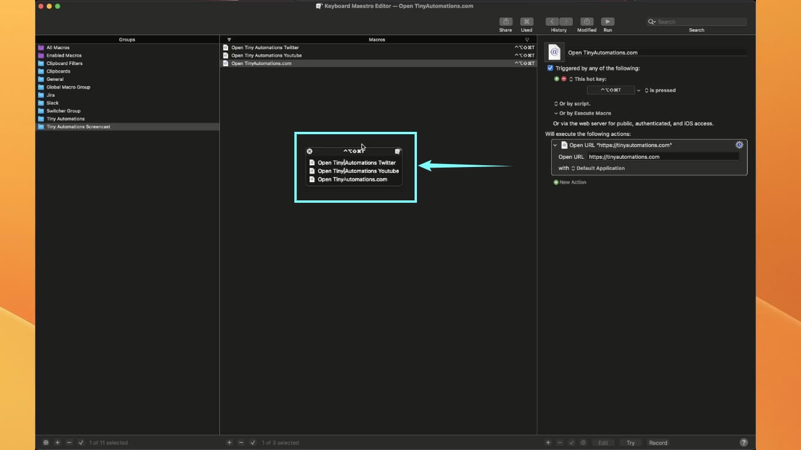Click the red remove trigger icon

564,79
